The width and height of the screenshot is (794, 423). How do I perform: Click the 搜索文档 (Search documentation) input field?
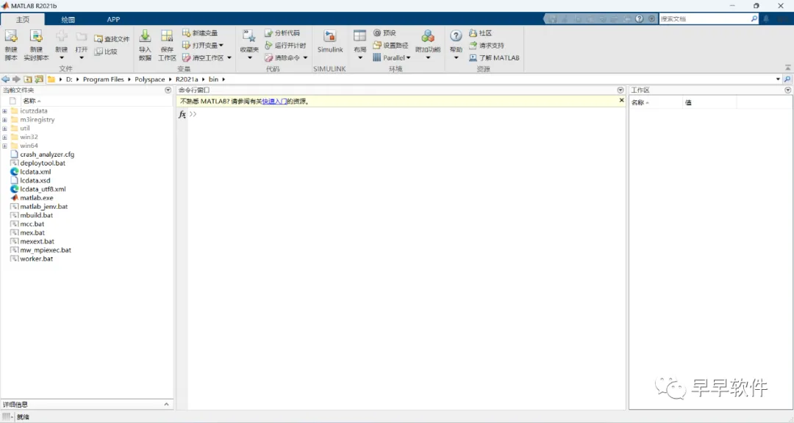point(704,18)
